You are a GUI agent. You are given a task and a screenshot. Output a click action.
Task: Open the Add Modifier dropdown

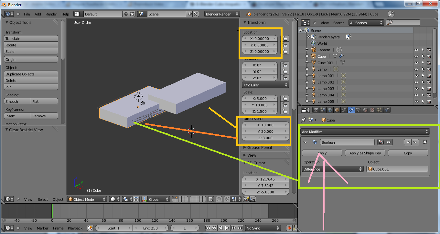[364, 132]
